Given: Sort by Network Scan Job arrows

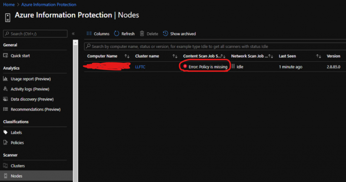Looking at the screenshot, I should (x=271, y=56).
